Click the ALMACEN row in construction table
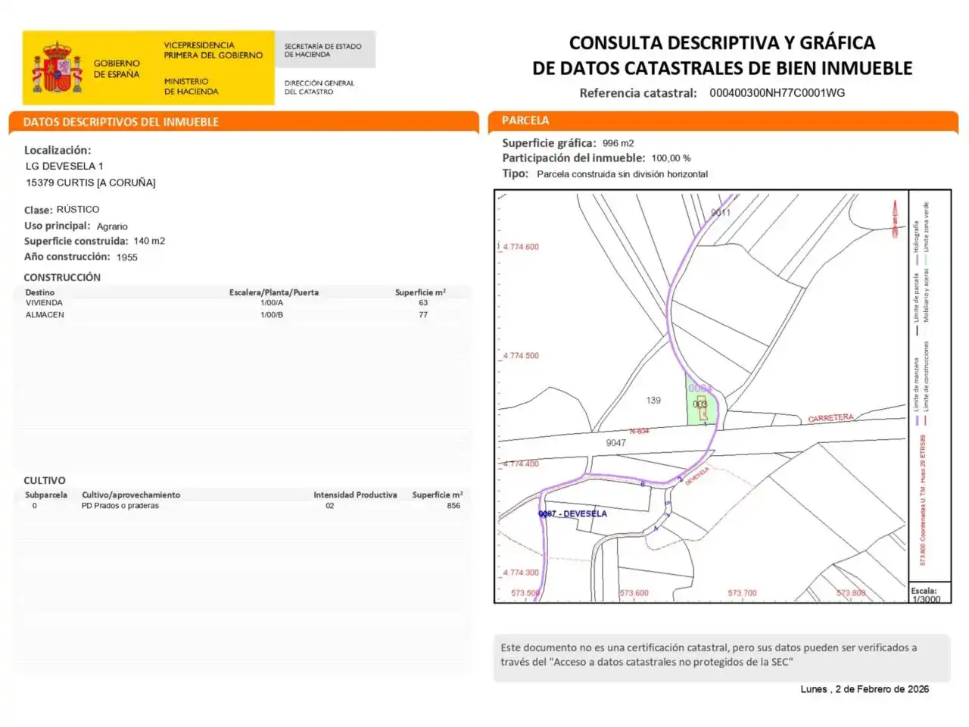 pos(242,315)
